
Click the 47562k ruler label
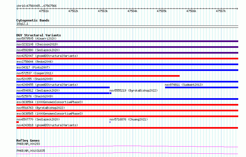pyautogui.click(x=73, y=11)
